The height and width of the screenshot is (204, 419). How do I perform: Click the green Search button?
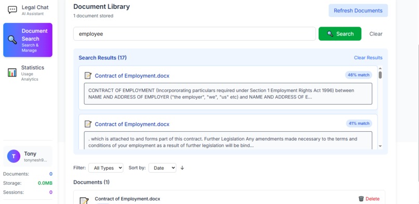click(x=340, y=34)
